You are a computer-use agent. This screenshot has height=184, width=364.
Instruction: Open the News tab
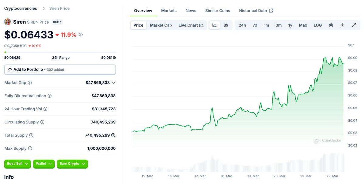(x=191, y=11)
